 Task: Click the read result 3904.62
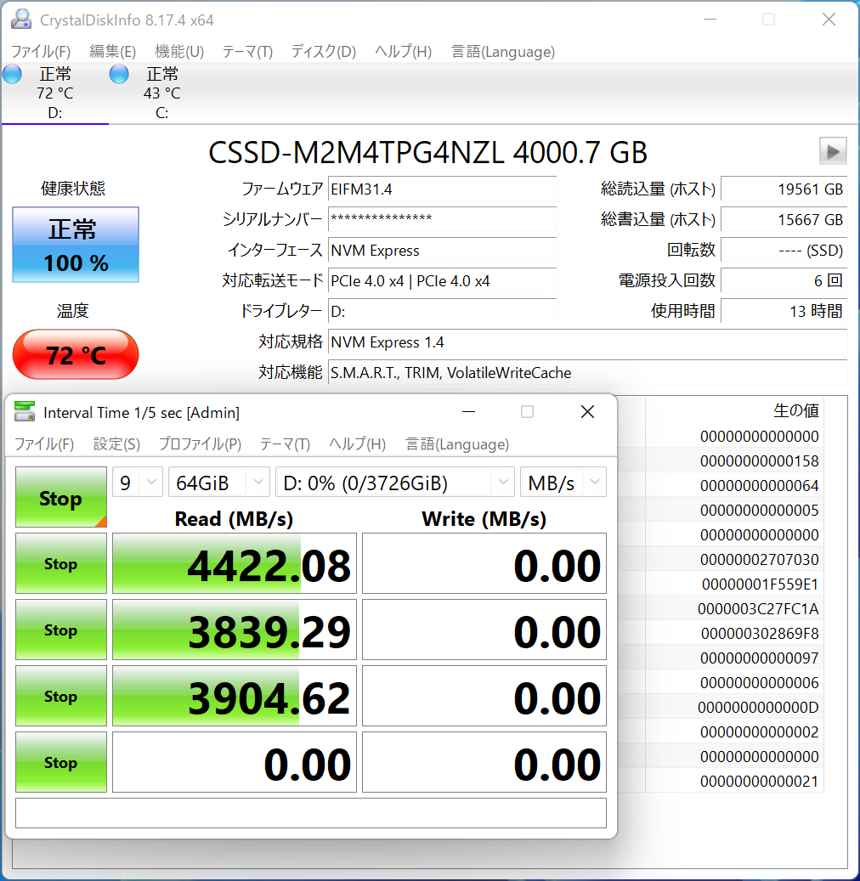235,696
